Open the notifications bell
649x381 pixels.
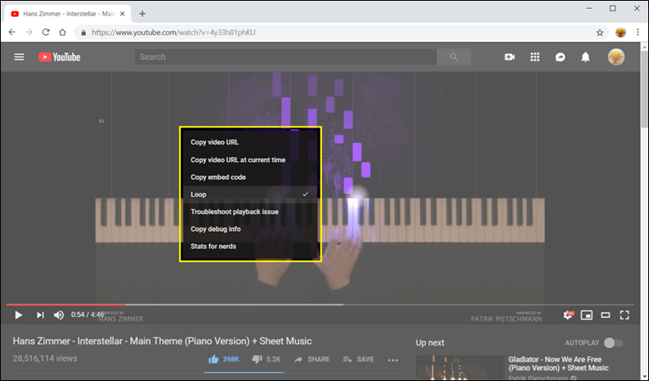click(585, 57)
